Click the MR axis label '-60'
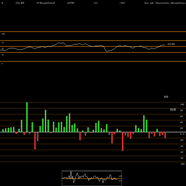Image resolution: width=186 pixels, height=186 pixels. pos(182,152)
